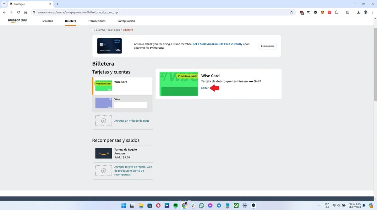Launch Spotify from the taskbar

pyautogui.click(x=175, y=205)
